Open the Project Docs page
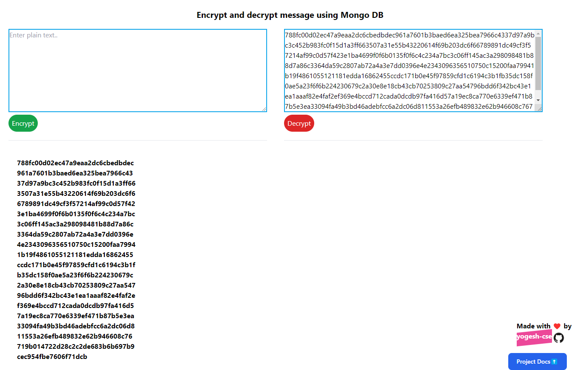This screenshot has height=370, width=580. point(537,362)
